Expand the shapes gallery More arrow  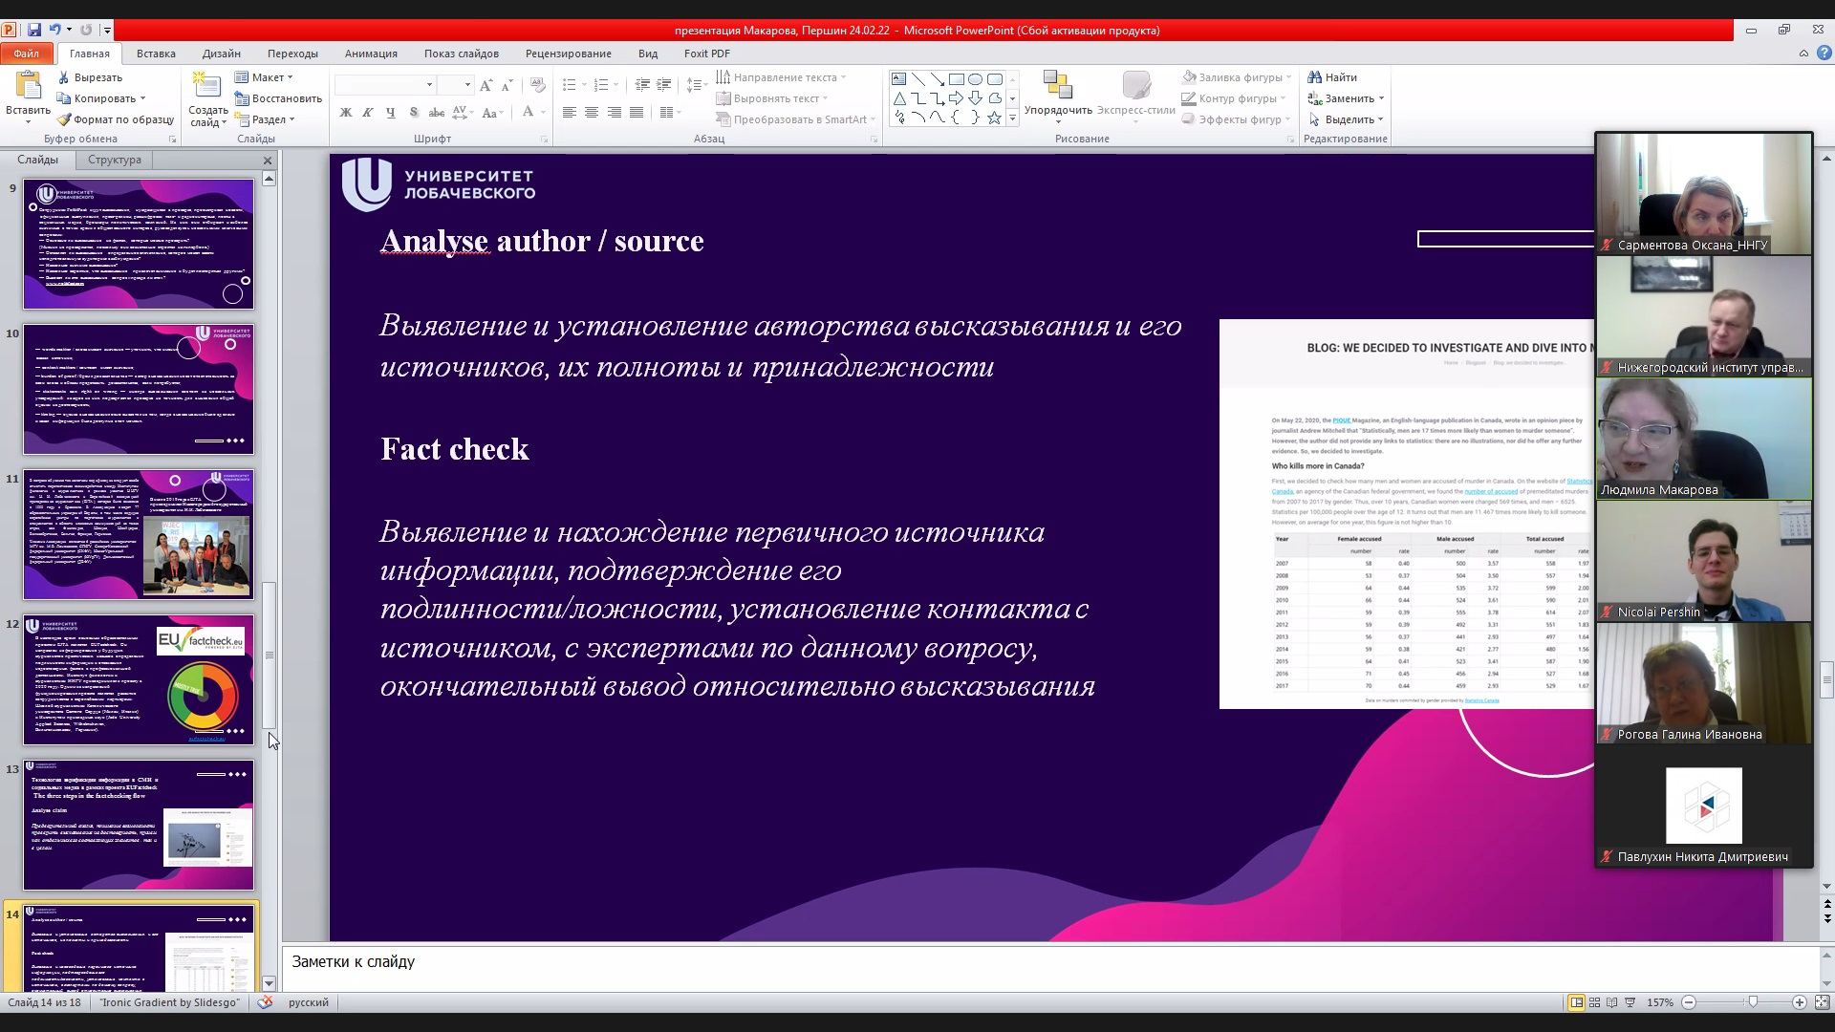(1012, 118)
